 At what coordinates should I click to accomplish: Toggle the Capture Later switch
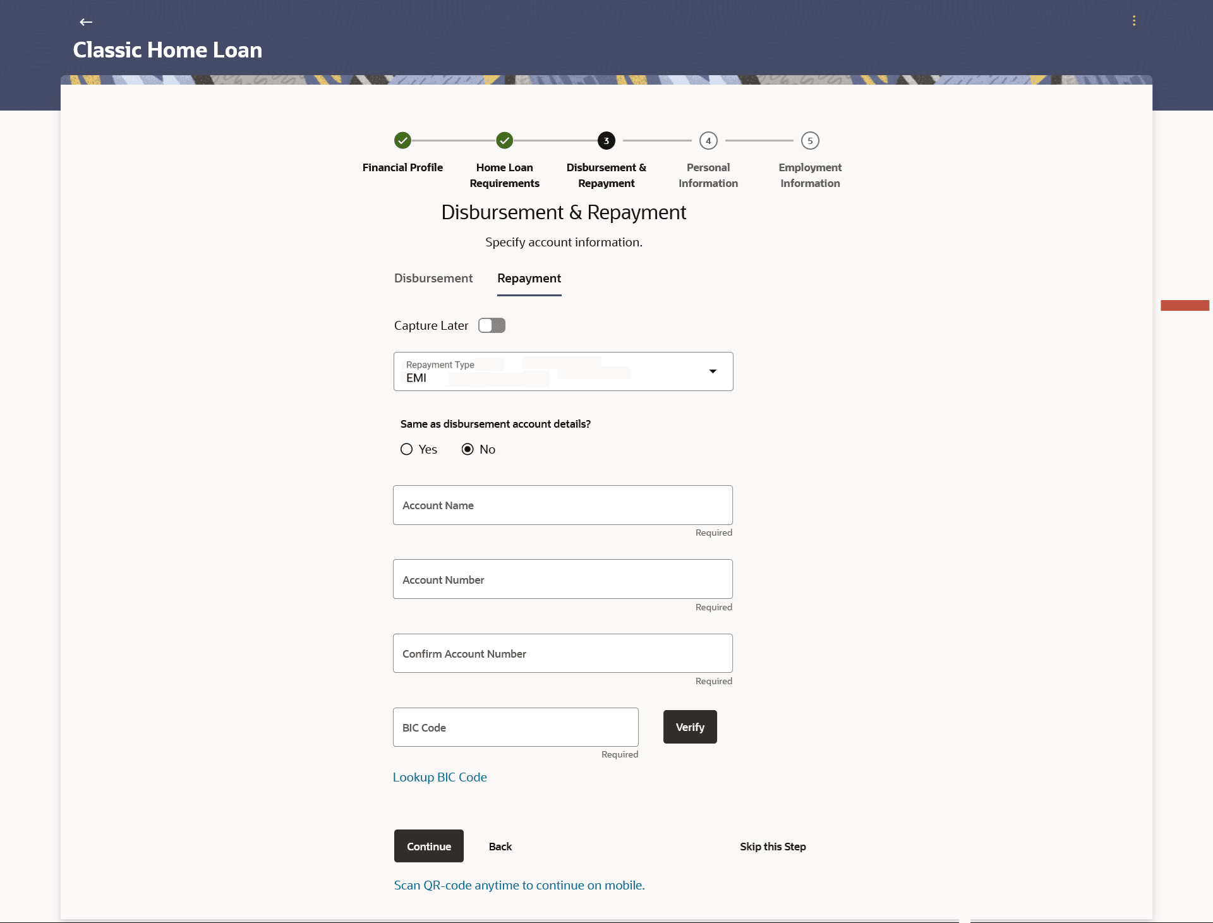click(492, 325)
